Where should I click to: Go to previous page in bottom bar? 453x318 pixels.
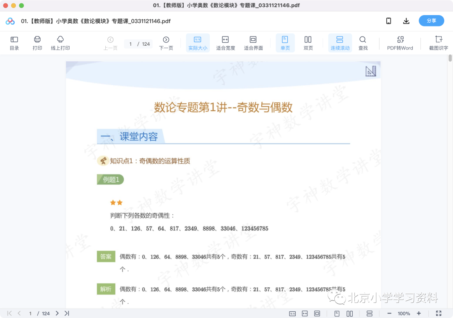(19, 313)
